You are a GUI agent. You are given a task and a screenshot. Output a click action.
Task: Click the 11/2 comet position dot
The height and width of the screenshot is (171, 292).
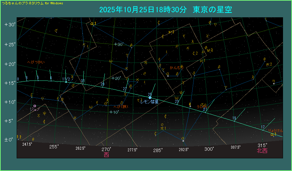point(66,82)
